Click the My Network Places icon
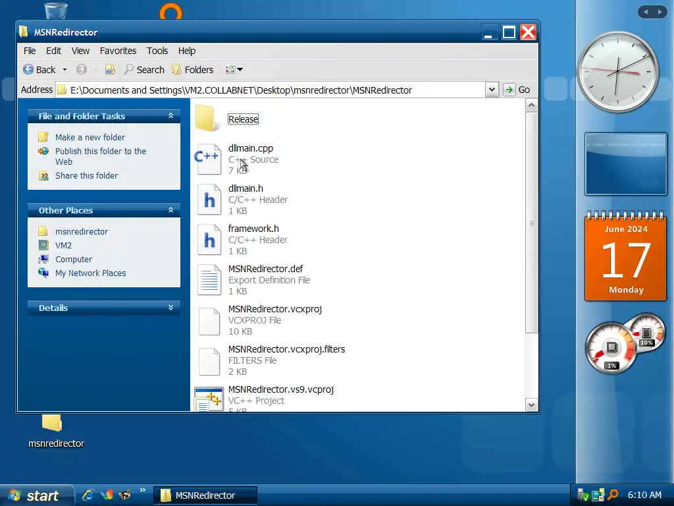This screenshot has height=506, width=674. 43,273
